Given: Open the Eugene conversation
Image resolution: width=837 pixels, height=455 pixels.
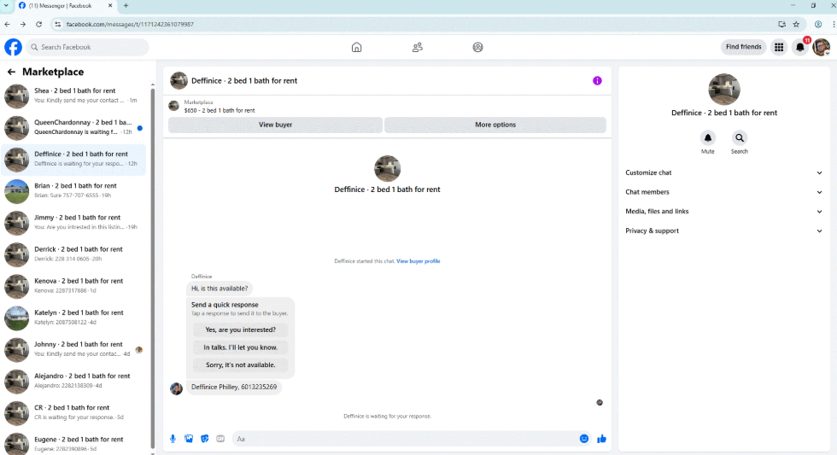Looking at the screenshot, I should click(x=73, y=443).
